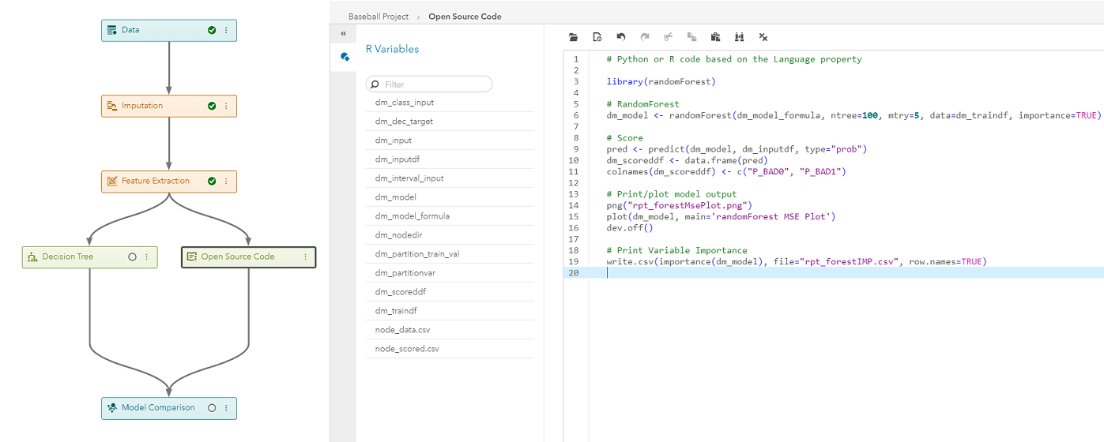Screen dimensions: 1104x442
Task: Click empty status circle on Decision Tree node
Action: [132, 257]
